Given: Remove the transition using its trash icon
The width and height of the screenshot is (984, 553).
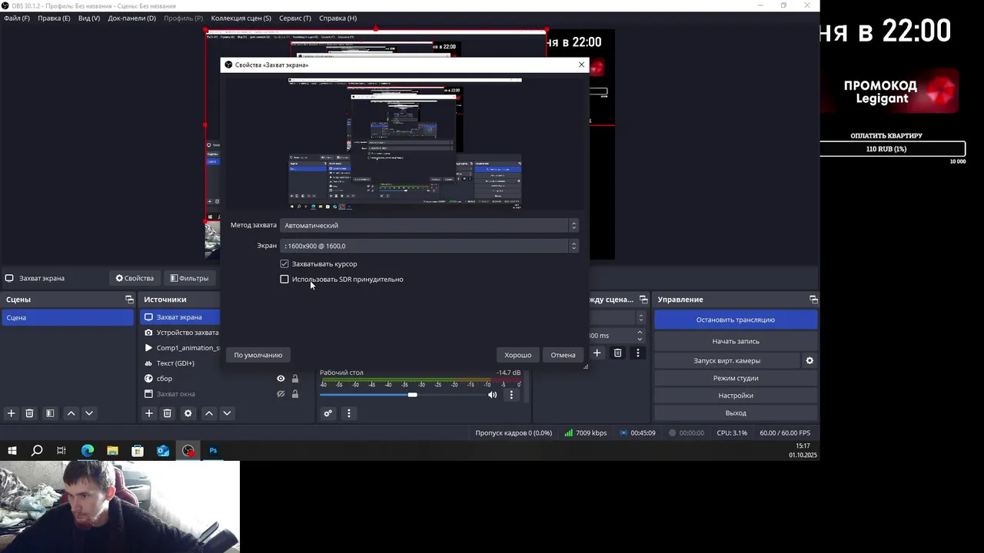Looking at the screenshot, I should click(617, 353).
